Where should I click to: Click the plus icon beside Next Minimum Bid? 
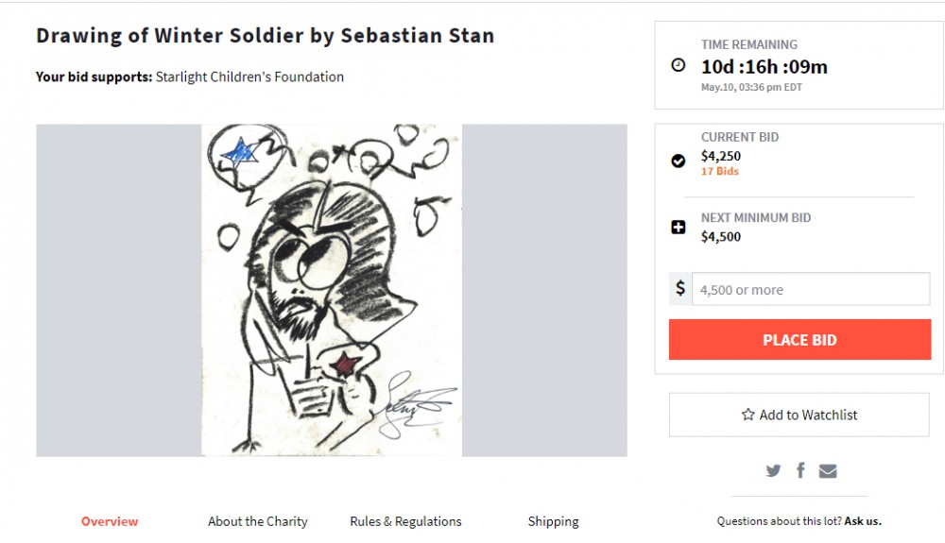[x=679, y=228]
